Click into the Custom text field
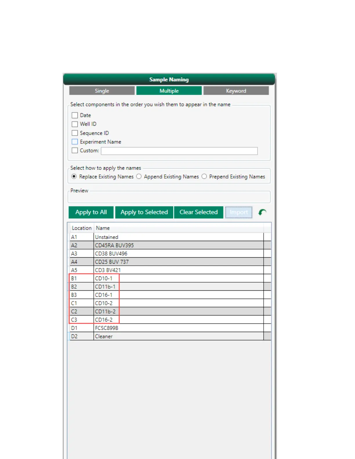This screenshot has height=459, width=355. click(179, 151)
